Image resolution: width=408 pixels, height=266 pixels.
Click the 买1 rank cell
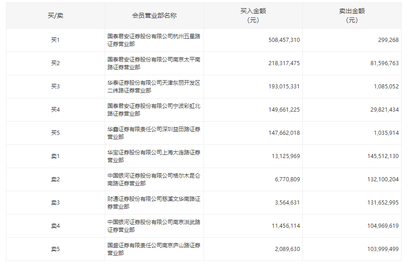pos(55,40)
